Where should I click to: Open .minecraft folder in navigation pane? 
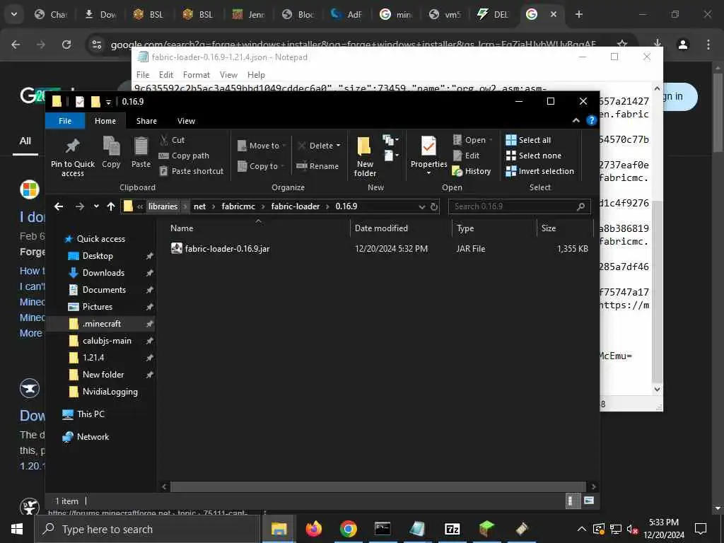102,324
